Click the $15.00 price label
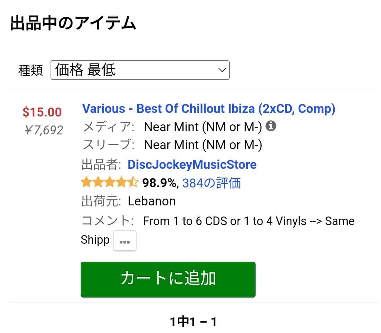 coord(42,113)
